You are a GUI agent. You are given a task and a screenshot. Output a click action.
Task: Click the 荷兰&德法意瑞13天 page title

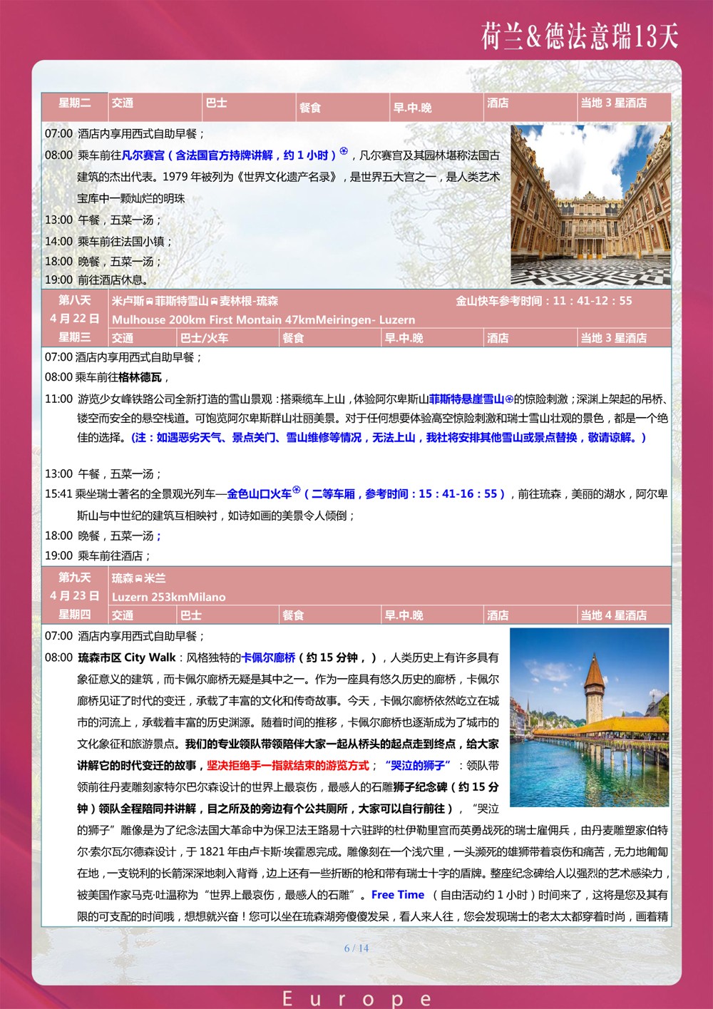tap(579, 36)
